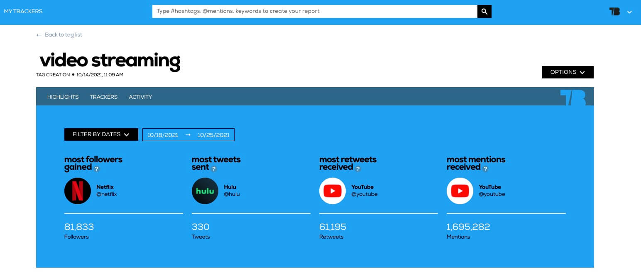641x276 pixels.
Task: Open the FILTER BY DATES dropdown
Action: pyautogui.click(x=101, y=134)
